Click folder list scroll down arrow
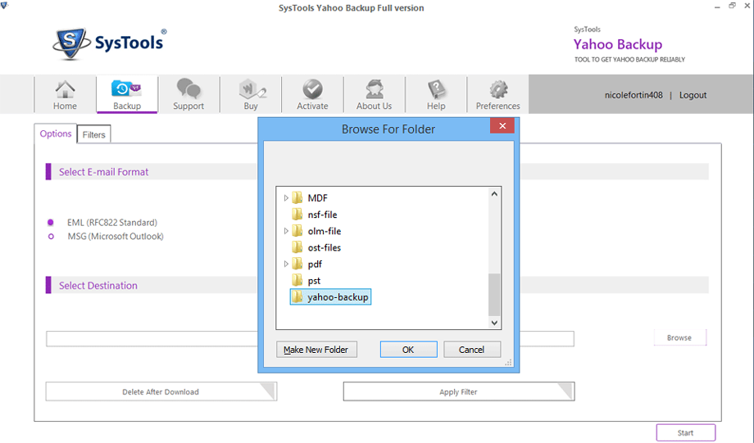 (x=494, y=323)
